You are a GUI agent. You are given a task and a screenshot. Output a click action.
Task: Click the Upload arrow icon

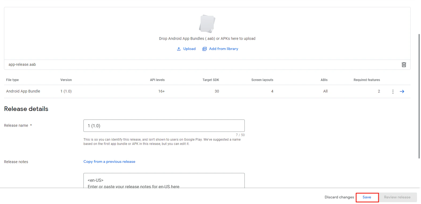click(x=179, y=49)
